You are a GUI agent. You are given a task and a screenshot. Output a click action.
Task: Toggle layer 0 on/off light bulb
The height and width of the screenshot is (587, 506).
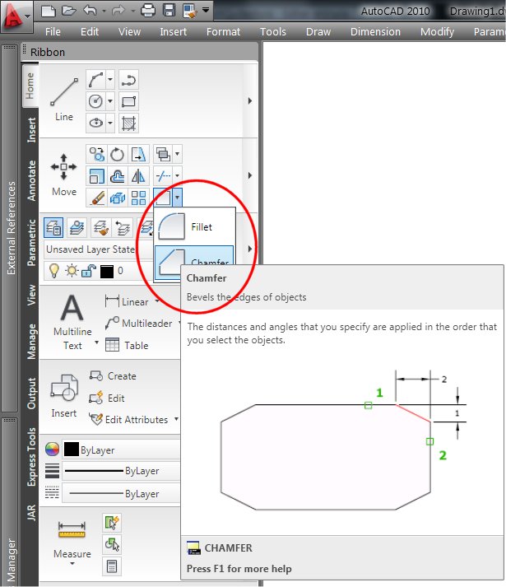(x=54, y=270)
